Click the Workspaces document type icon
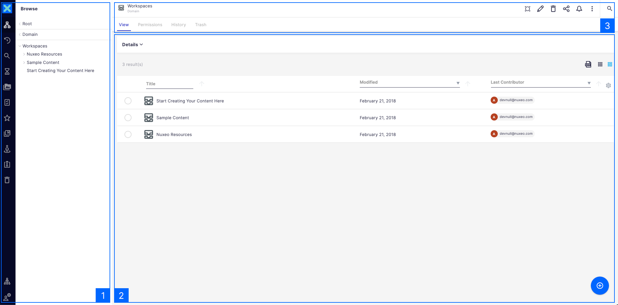This screenshot has width=618, height=305. coord(121,8)
